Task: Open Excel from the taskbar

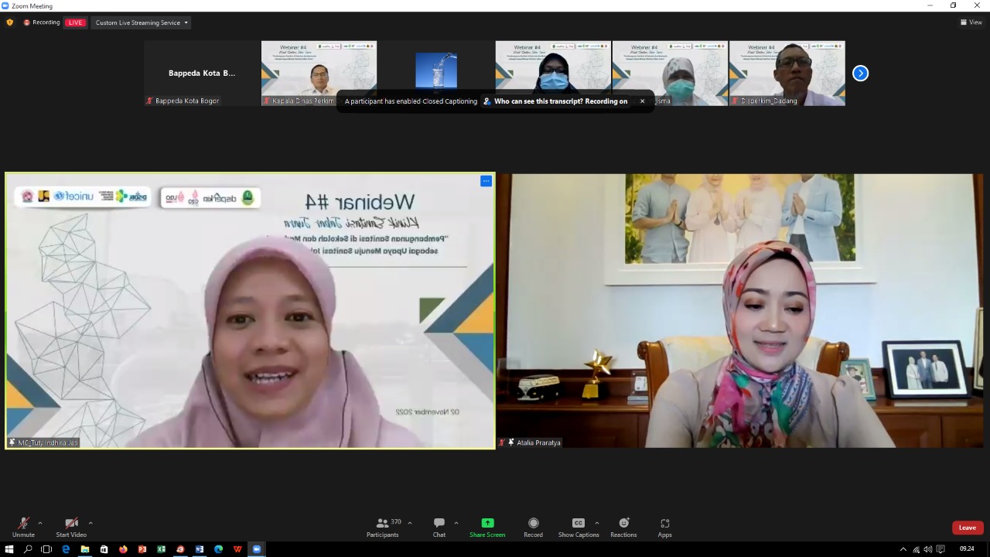Action: pos(161,549)
